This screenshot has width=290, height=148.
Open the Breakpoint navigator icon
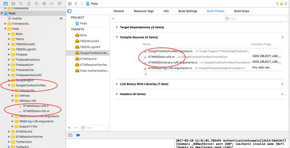click(52, 4)
